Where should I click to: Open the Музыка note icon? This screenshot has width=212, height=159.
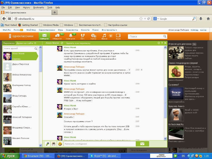pos(104,36)
